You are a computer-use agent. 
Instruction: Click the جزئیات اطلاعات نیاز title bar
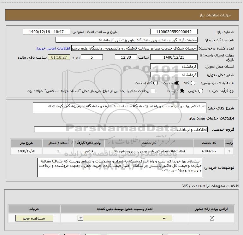point(122,15)
